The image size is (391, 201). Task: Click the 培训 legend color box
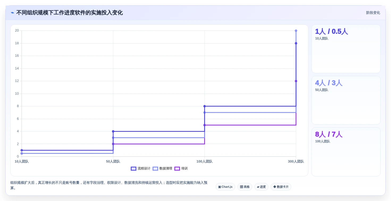click(177, 169)
